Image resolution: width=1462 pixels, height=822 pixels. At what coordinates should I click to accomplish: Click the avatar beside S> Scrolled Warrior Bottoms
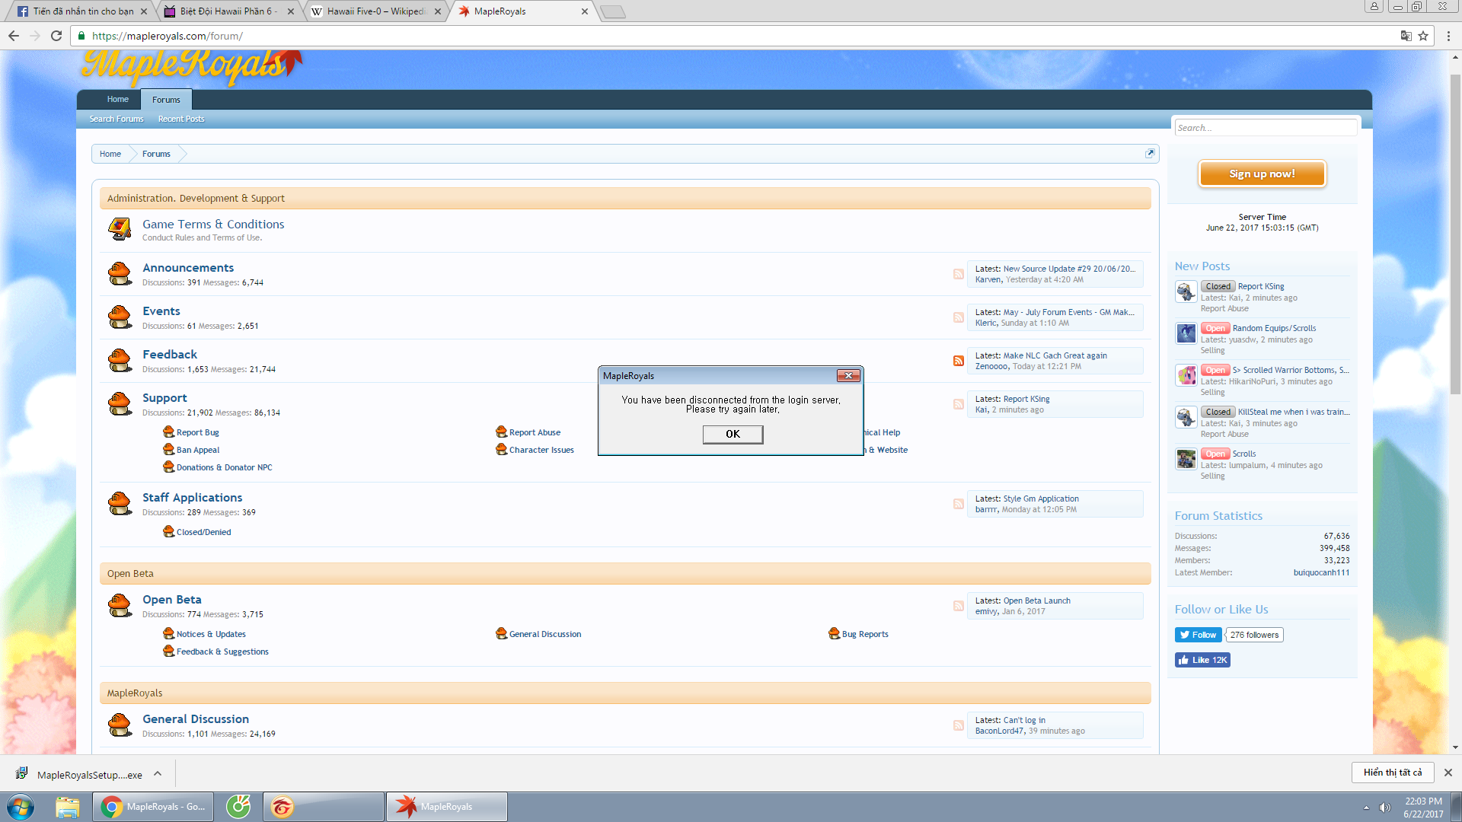[1186, 375]
